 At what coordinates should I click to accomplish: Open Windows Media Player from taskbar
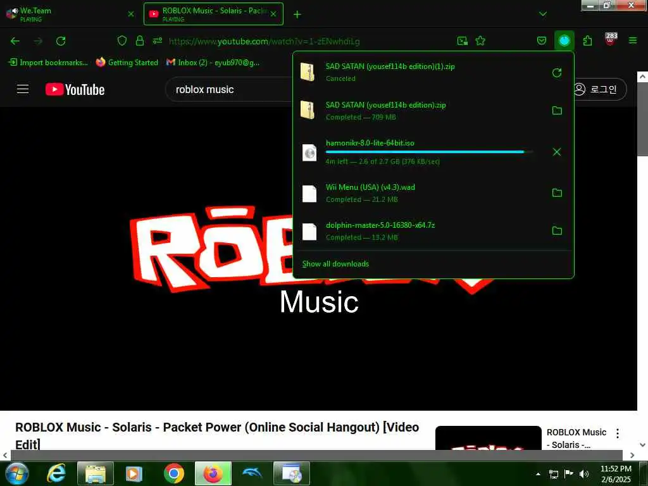(134, 473)
